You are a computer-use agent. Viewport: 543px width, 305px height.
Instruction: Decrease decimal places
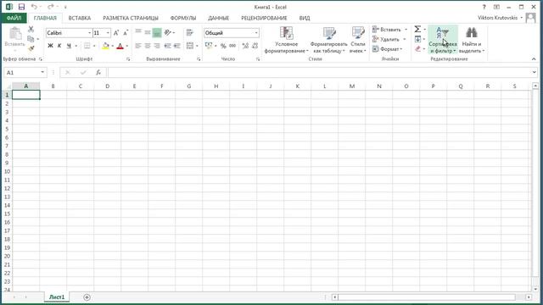(255, 46)
